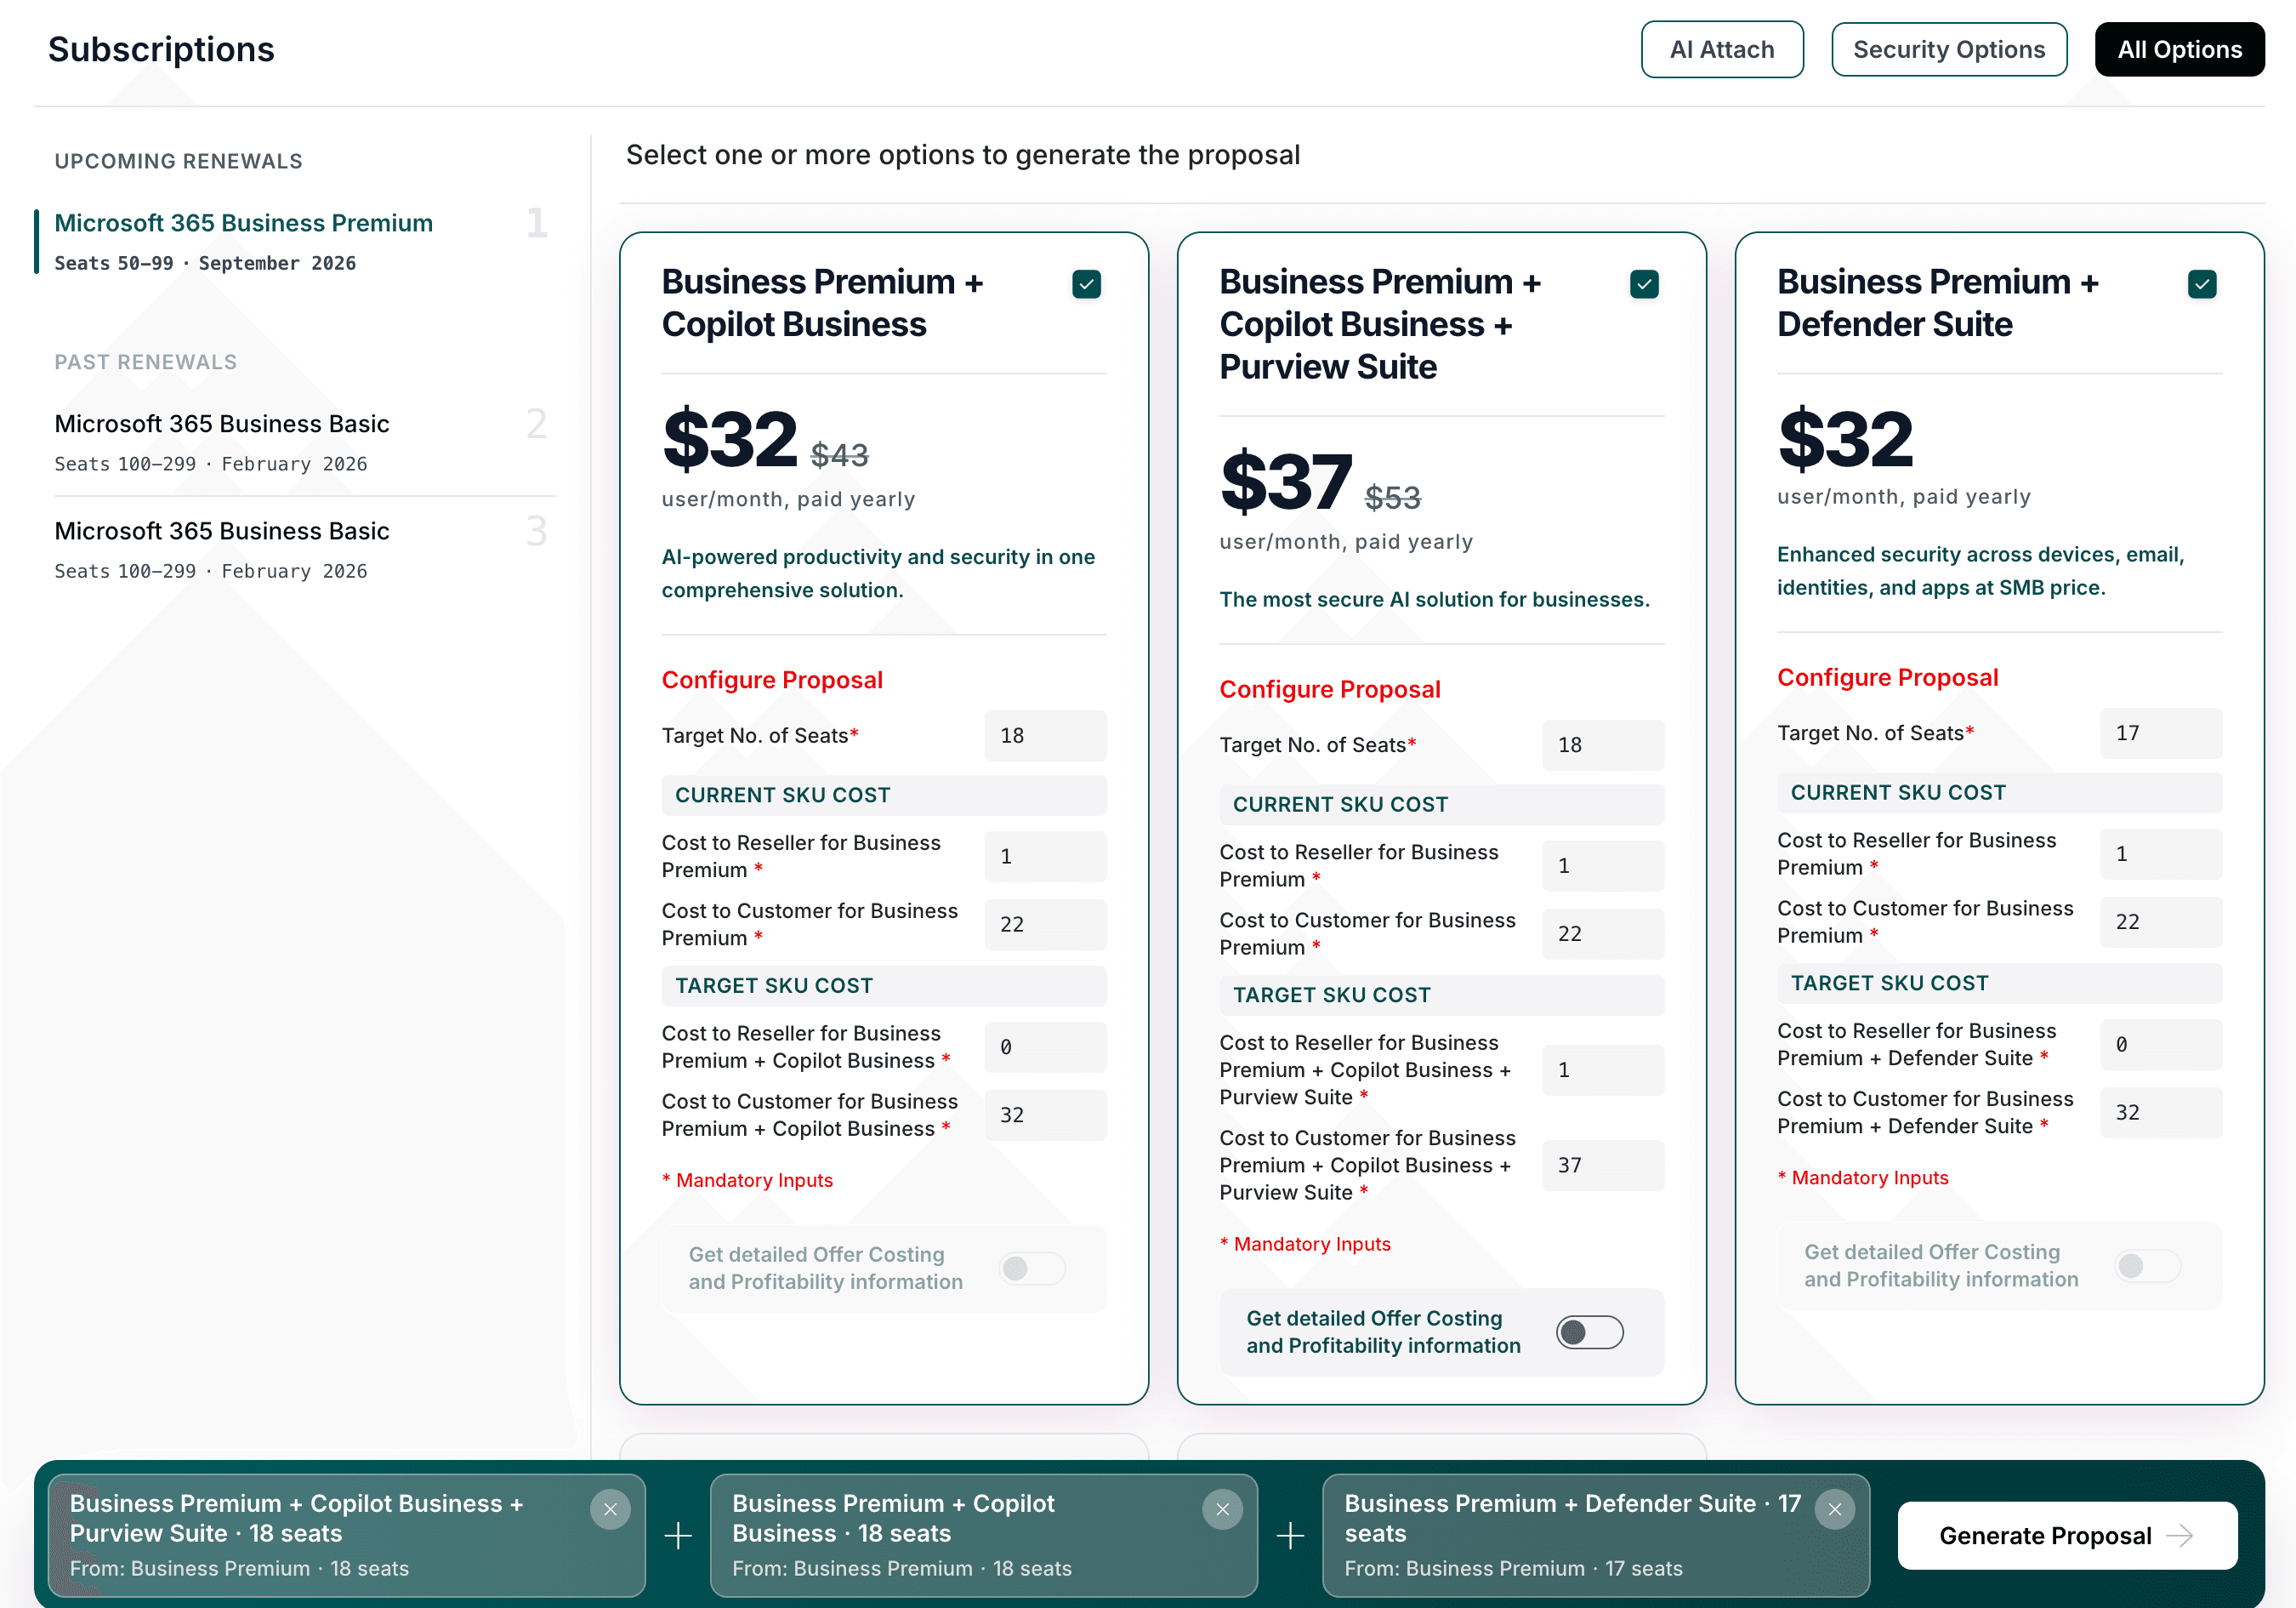Image resolution: width=2296 pixels, height=1608 pixels.
Task: Edit target reseller cost for Premium + Defender Suite
Action: coord(2161,1045)
